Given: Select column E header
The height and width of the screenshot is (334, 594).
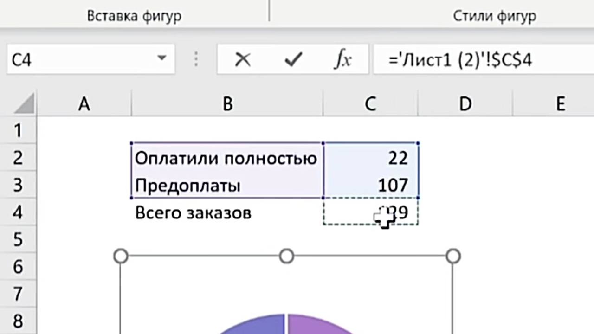Looking at the screenshot, I should pyautogui.click(x=553, y=104).
